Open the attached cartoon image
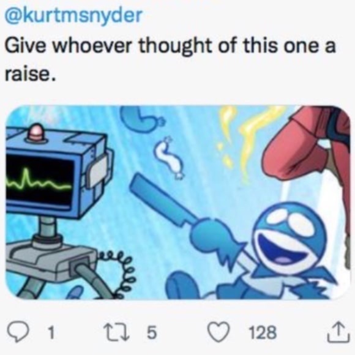This screenshot has height=355, width=355. (x=177, y=202)
